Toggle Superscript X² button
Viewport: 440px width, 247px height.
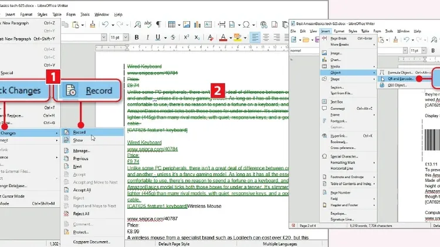(187, 38)
